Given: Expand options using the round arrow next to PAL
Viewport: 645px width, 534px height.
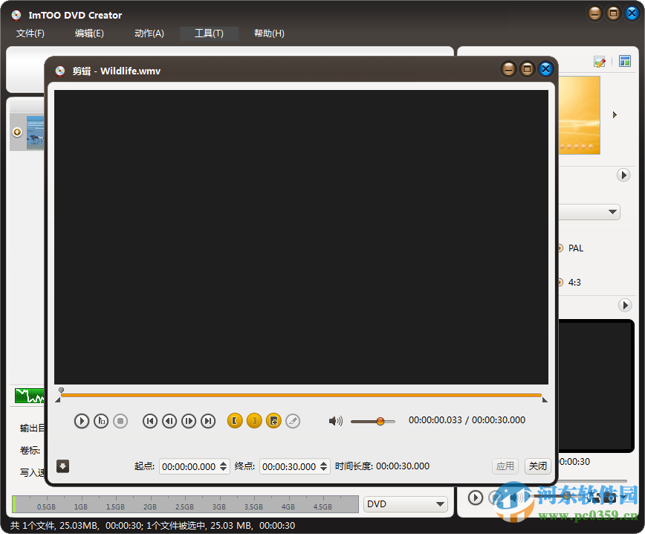Looking at the screenshot, I should coord(623,305).
